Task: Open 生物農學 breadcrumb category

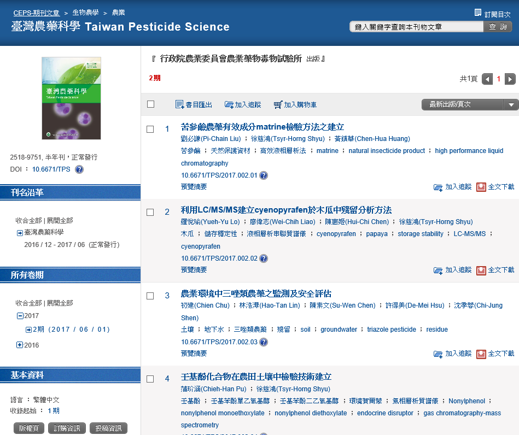Action: coord(86,13)
